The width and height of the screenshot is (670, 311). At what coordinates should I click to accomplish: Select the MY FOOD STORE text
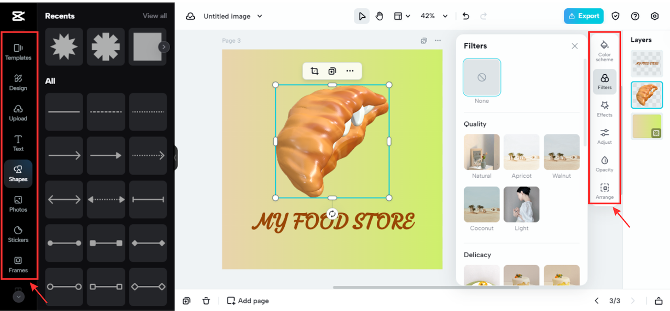[333, 222]
